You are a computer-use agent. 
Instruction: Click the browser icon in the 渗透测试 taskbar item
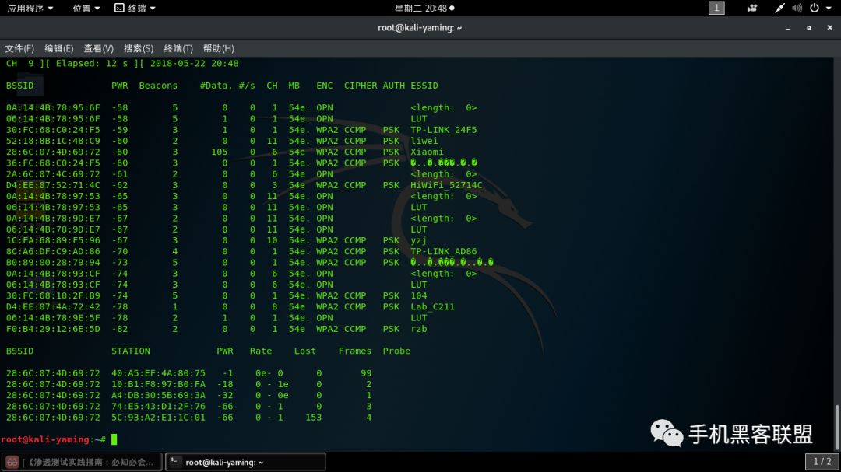(x=12, y=462)
